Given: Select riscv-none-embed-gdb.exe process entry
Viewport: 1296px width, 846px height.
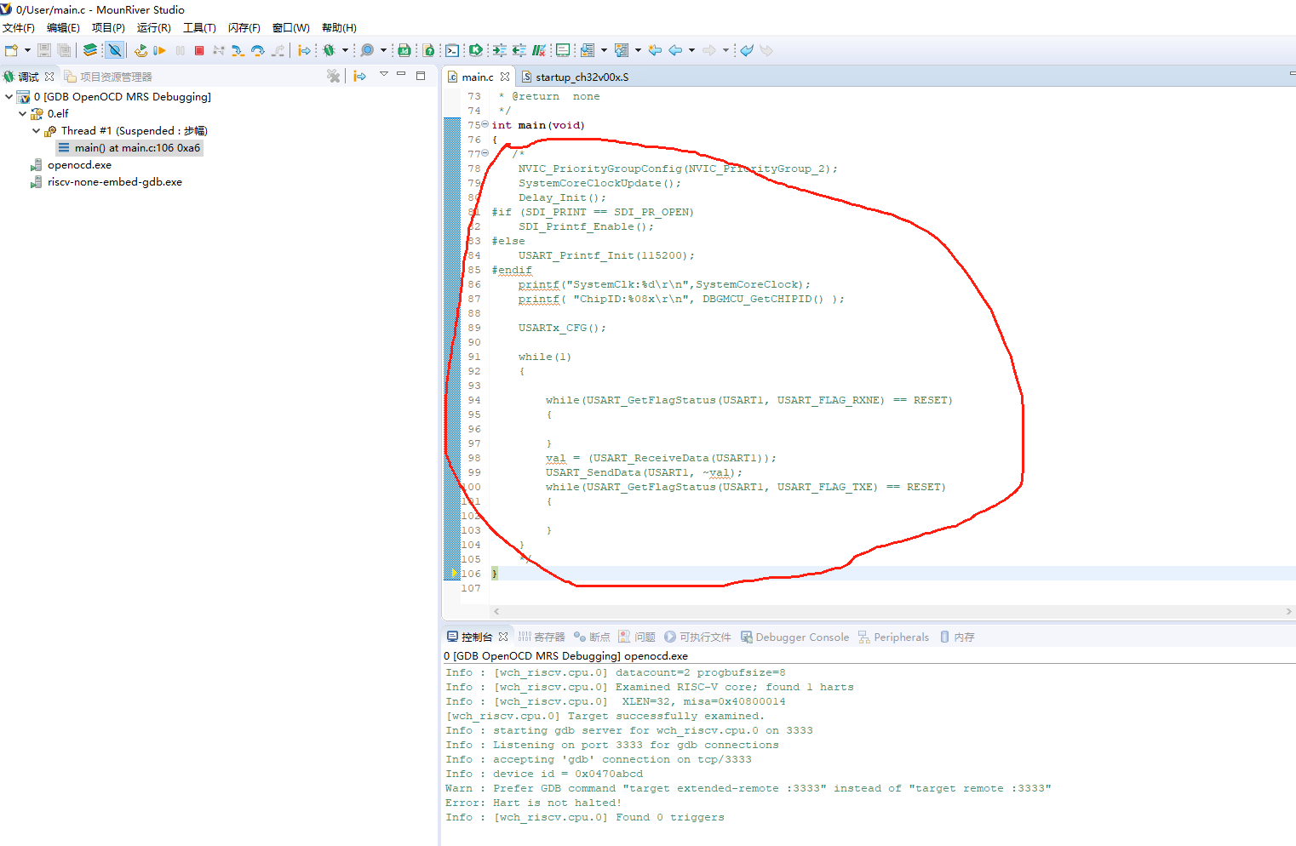Looking at the screenshot, I should point(106,182).
